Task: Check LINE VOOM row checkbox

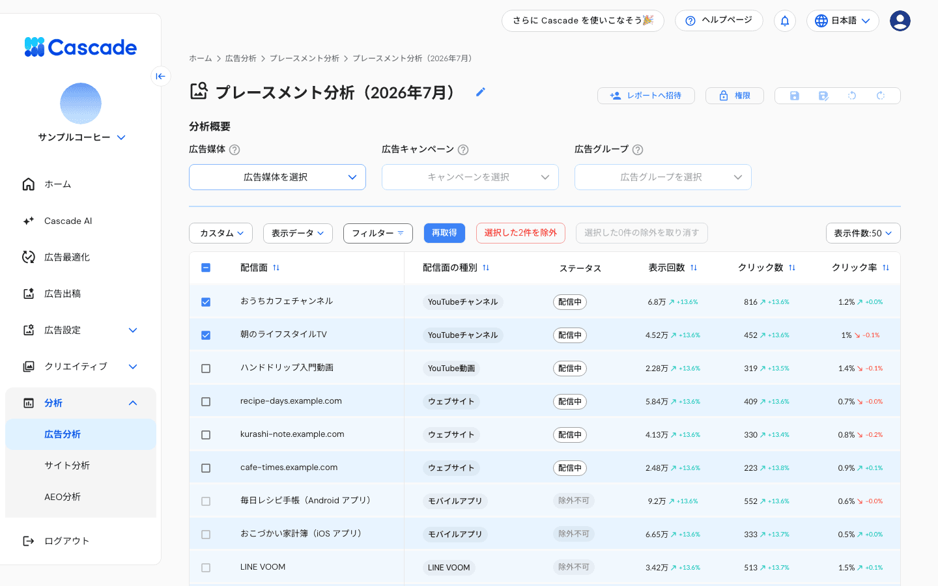Action: click(206, 568)
